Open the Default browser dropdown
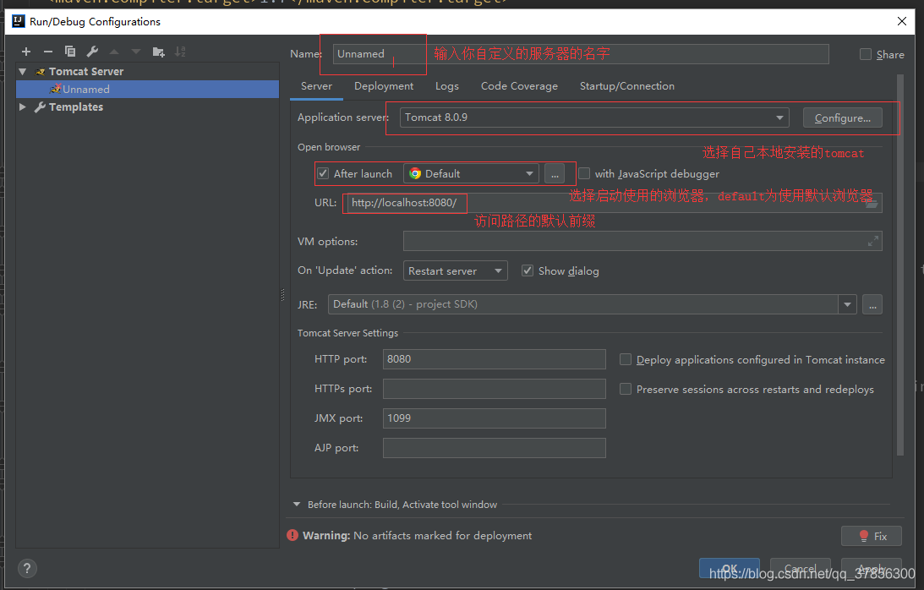Viewport: 924px width, 590px height. pyautogui.click(x=471, y=174)
